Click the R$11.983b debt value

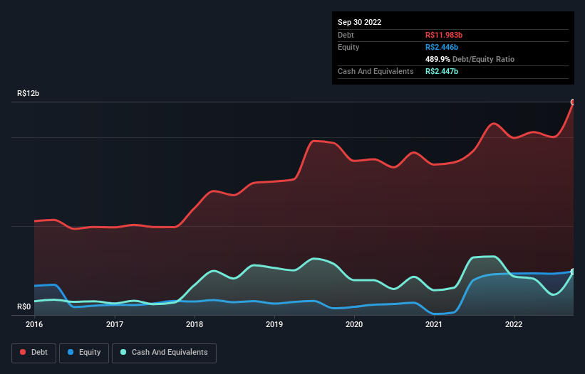point(444,35)
